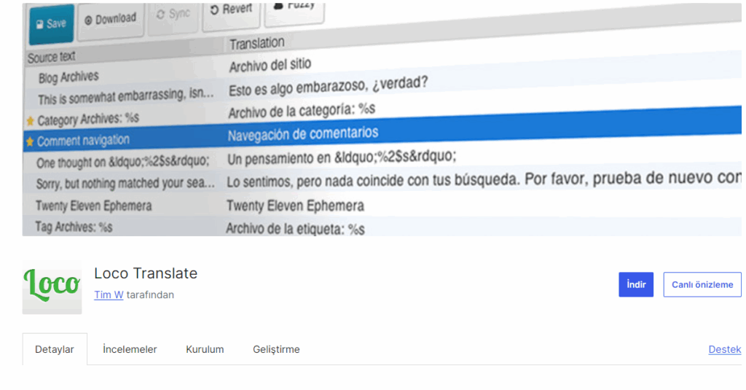Click the Download circle icon
This screenshot has height=390, width=746.
(x=88, y=20)
